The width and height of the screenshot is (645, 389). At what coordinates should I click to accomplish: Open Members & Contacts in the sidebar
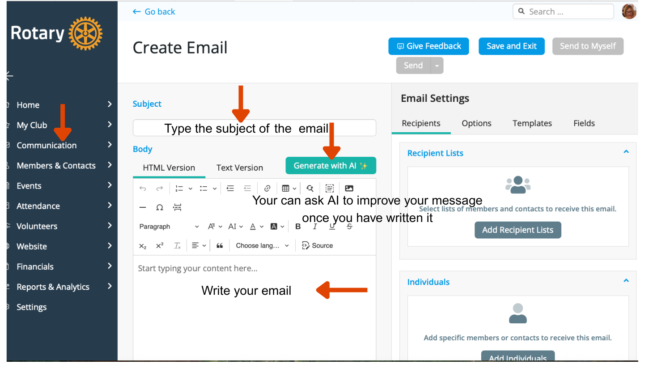(56, 166)
